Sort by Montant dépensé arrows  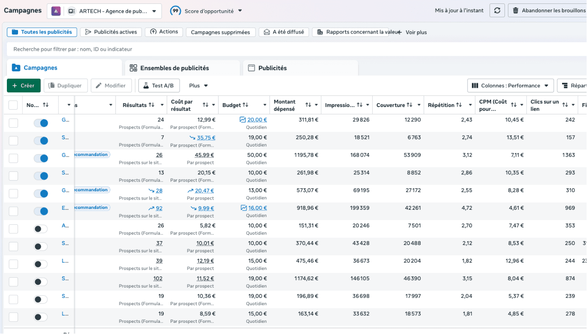click(x=308, y=105)
